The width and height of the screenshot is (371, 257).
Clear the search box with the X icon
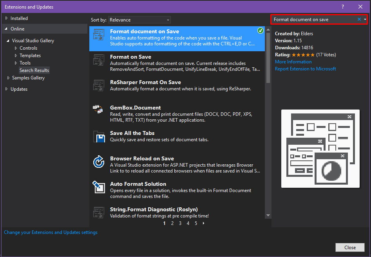pyautogui.click(x=359, y=20)
